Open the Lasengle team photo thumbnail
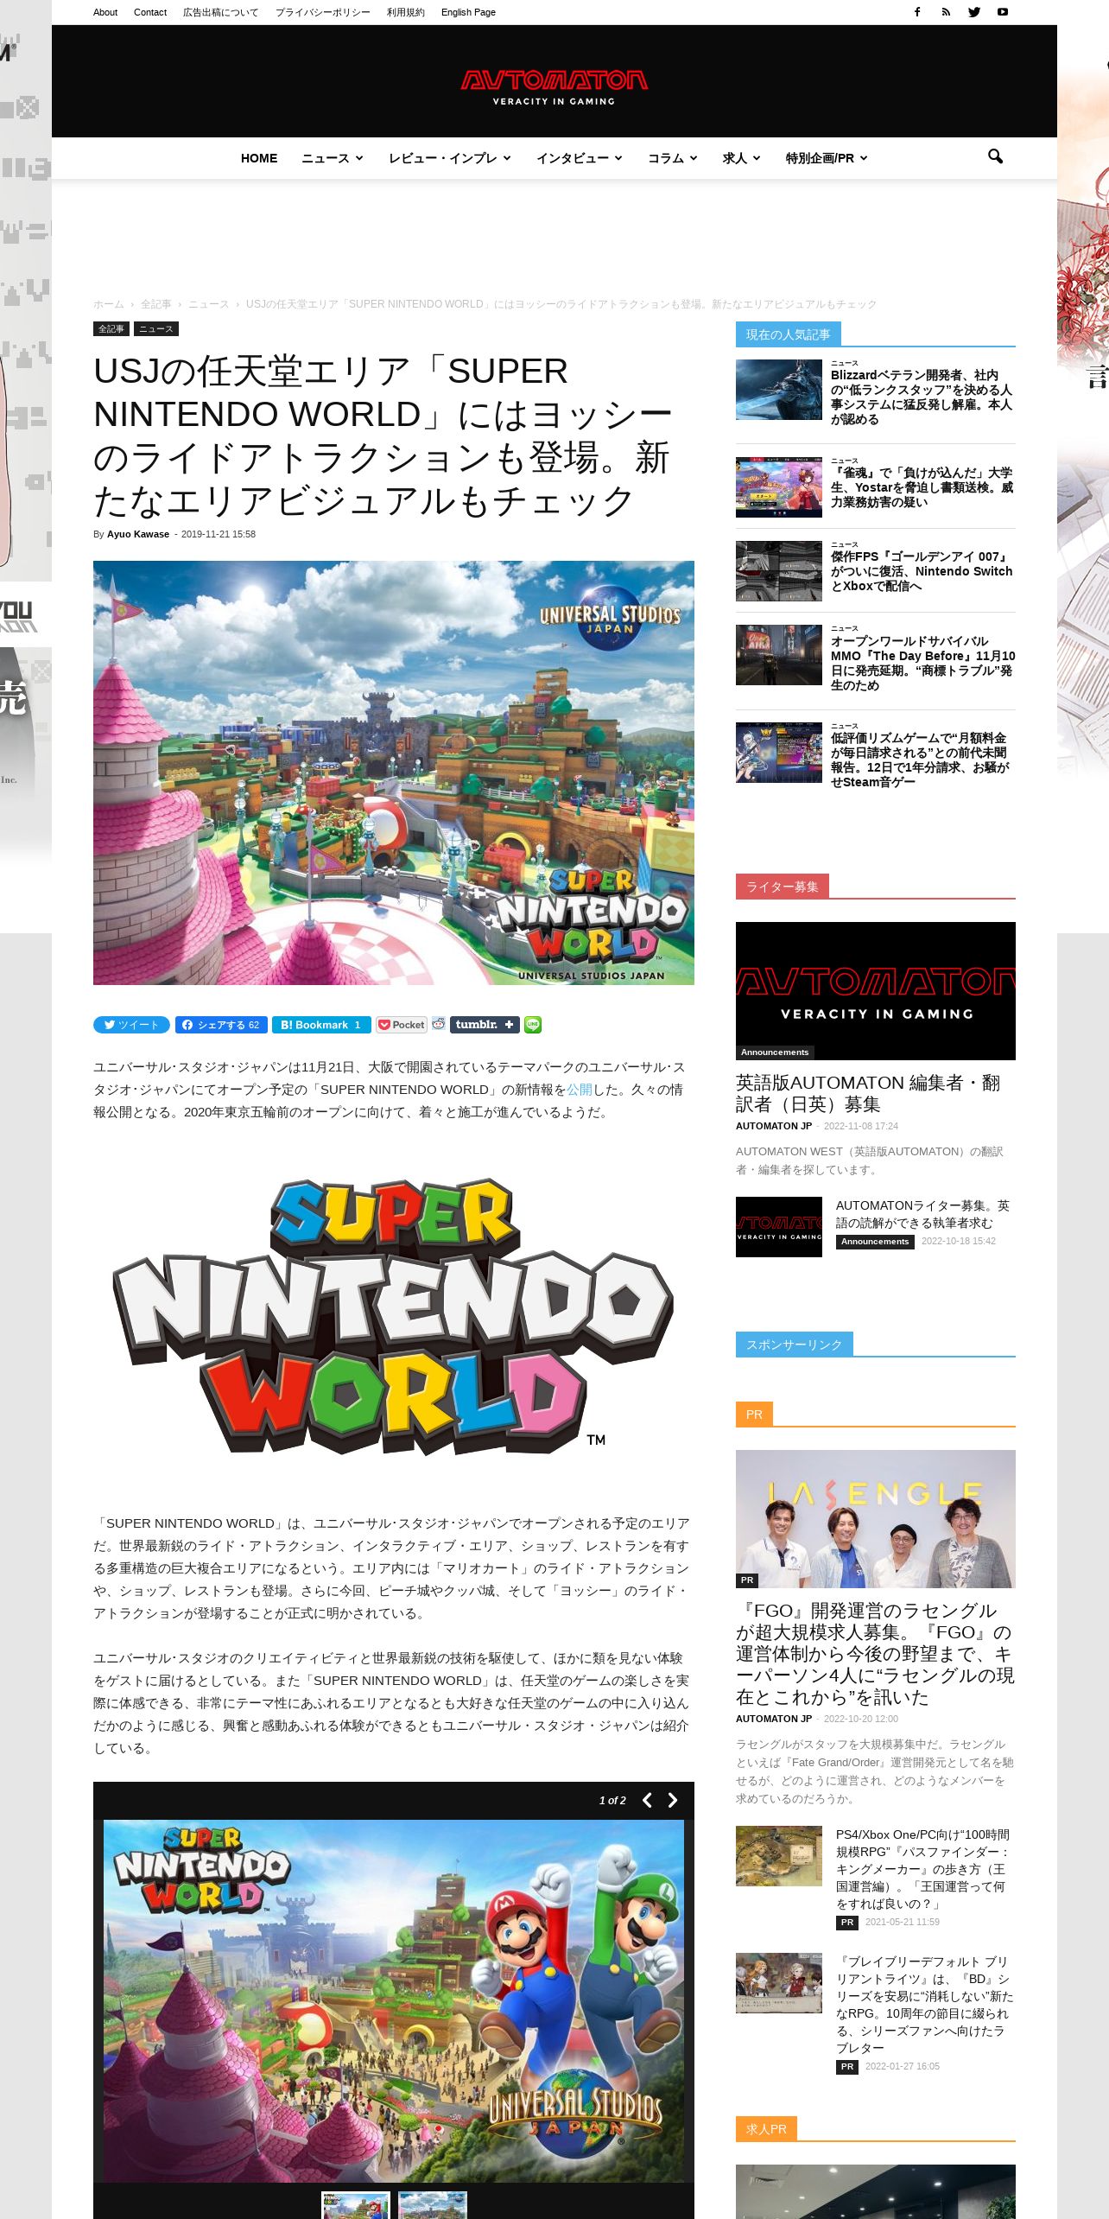1109x2219 pixels. [876, 1519]
